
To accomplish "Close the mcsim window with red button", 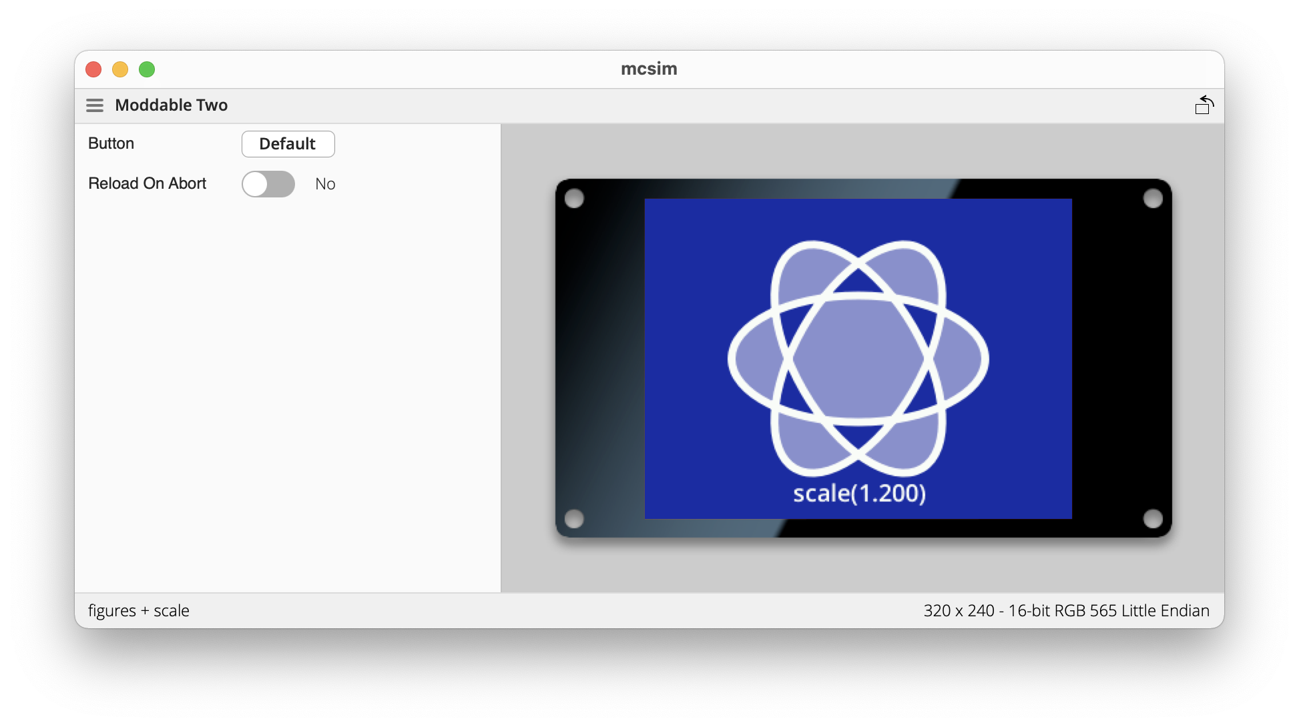I will [x=93, y=69].
